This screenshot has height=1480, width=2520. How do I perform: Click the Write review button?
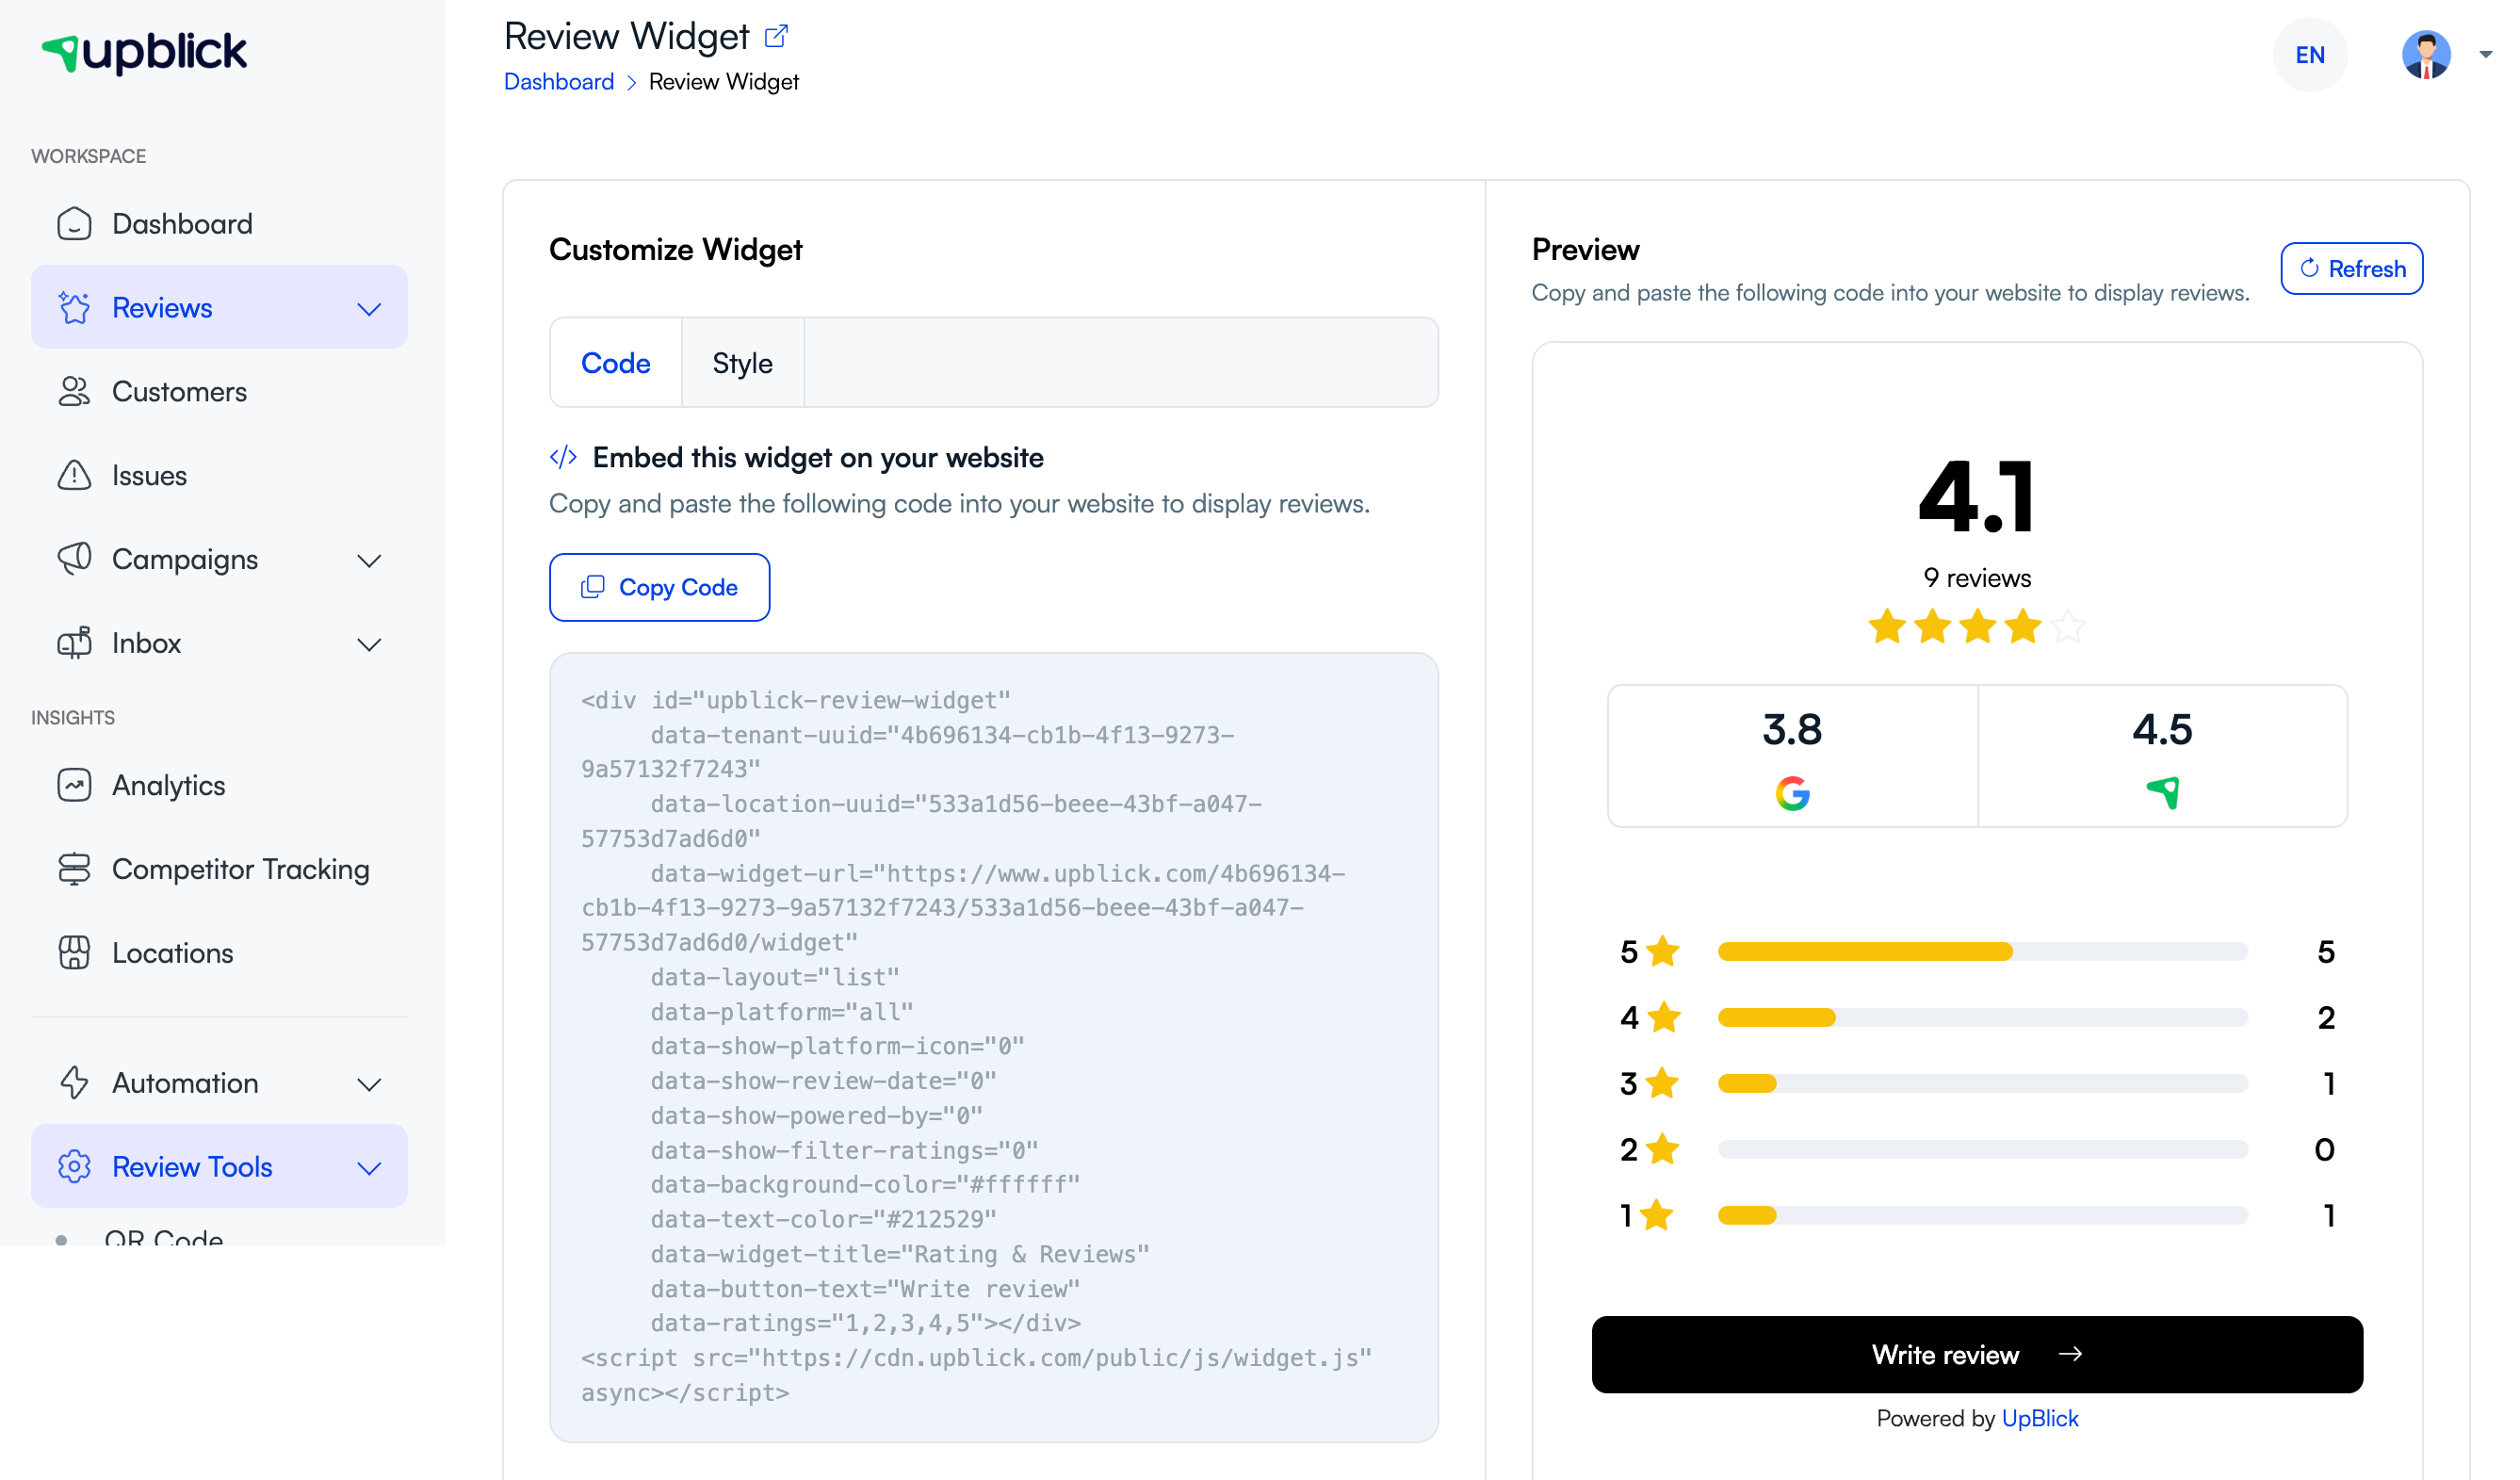coord(1978,1355)
